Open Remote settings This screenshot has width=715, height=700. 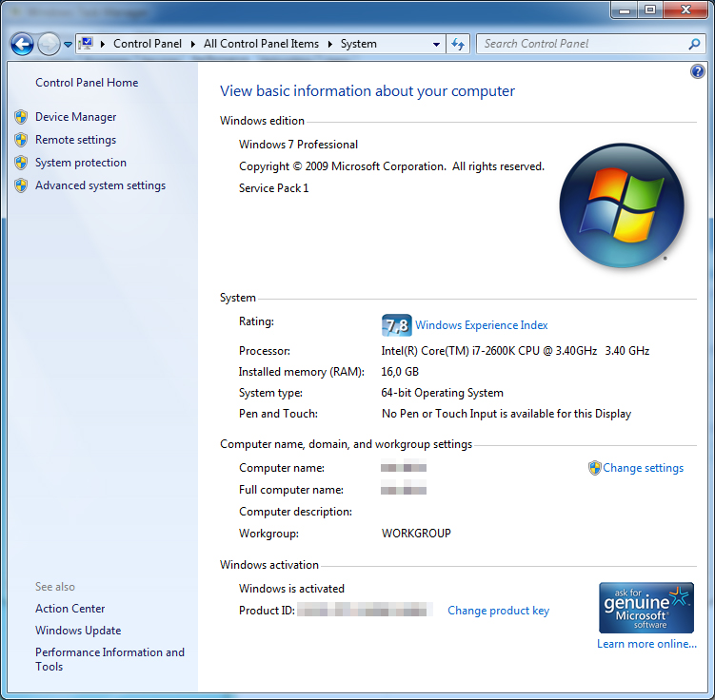76,140
